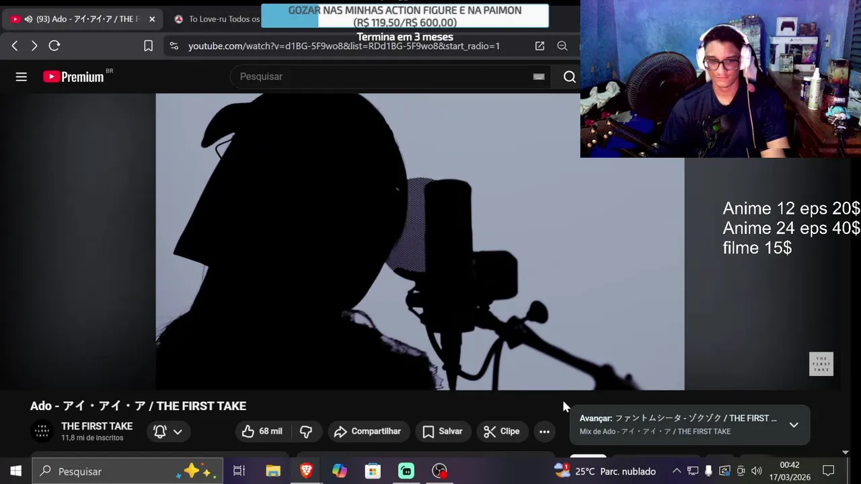Open the YouTube hamburger guide menu
The width and height of the screenshot is (861, 484).
pos(22,77)
